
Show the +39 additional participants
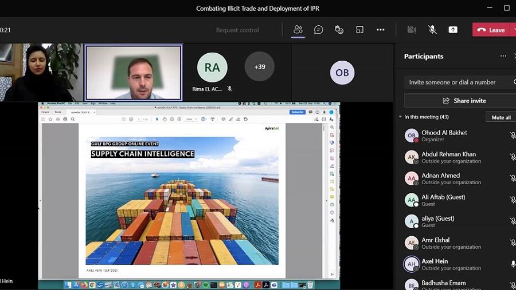259,67
